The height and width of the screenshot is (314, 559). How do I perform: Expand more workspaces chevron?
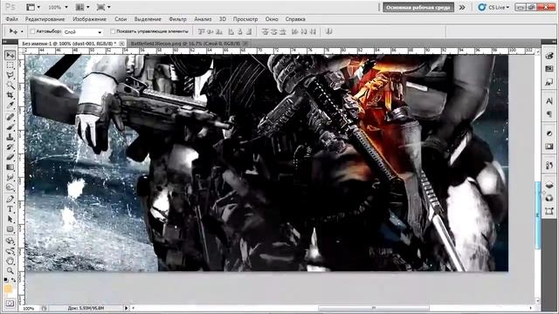pyautogui.click(x=462, y=7)
